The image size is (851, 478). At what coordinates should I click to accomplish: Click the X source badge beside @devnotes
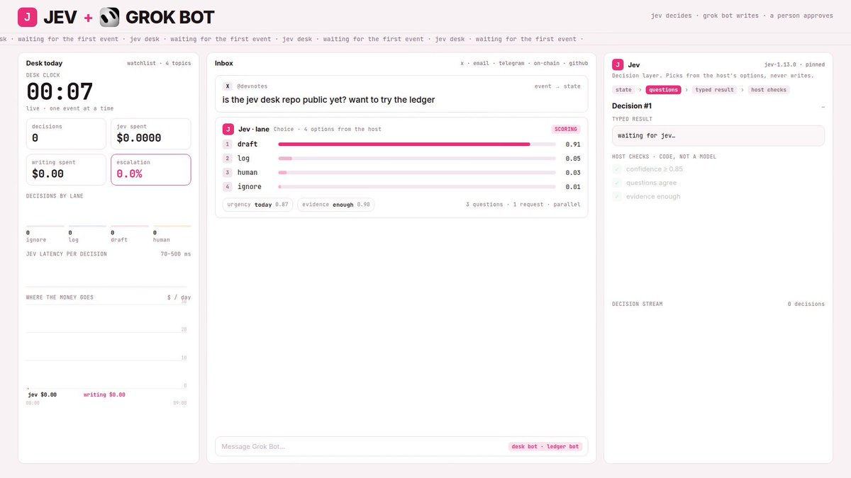click(228, 86)
